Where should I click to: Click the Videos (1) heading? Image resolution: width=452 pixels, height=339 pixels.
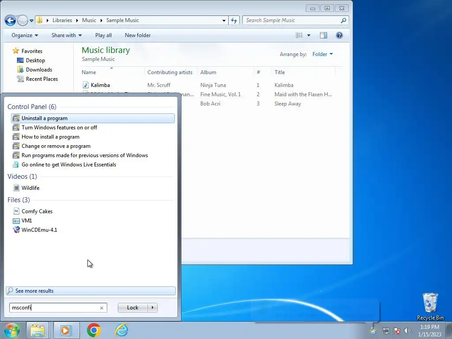coord(22,177)
